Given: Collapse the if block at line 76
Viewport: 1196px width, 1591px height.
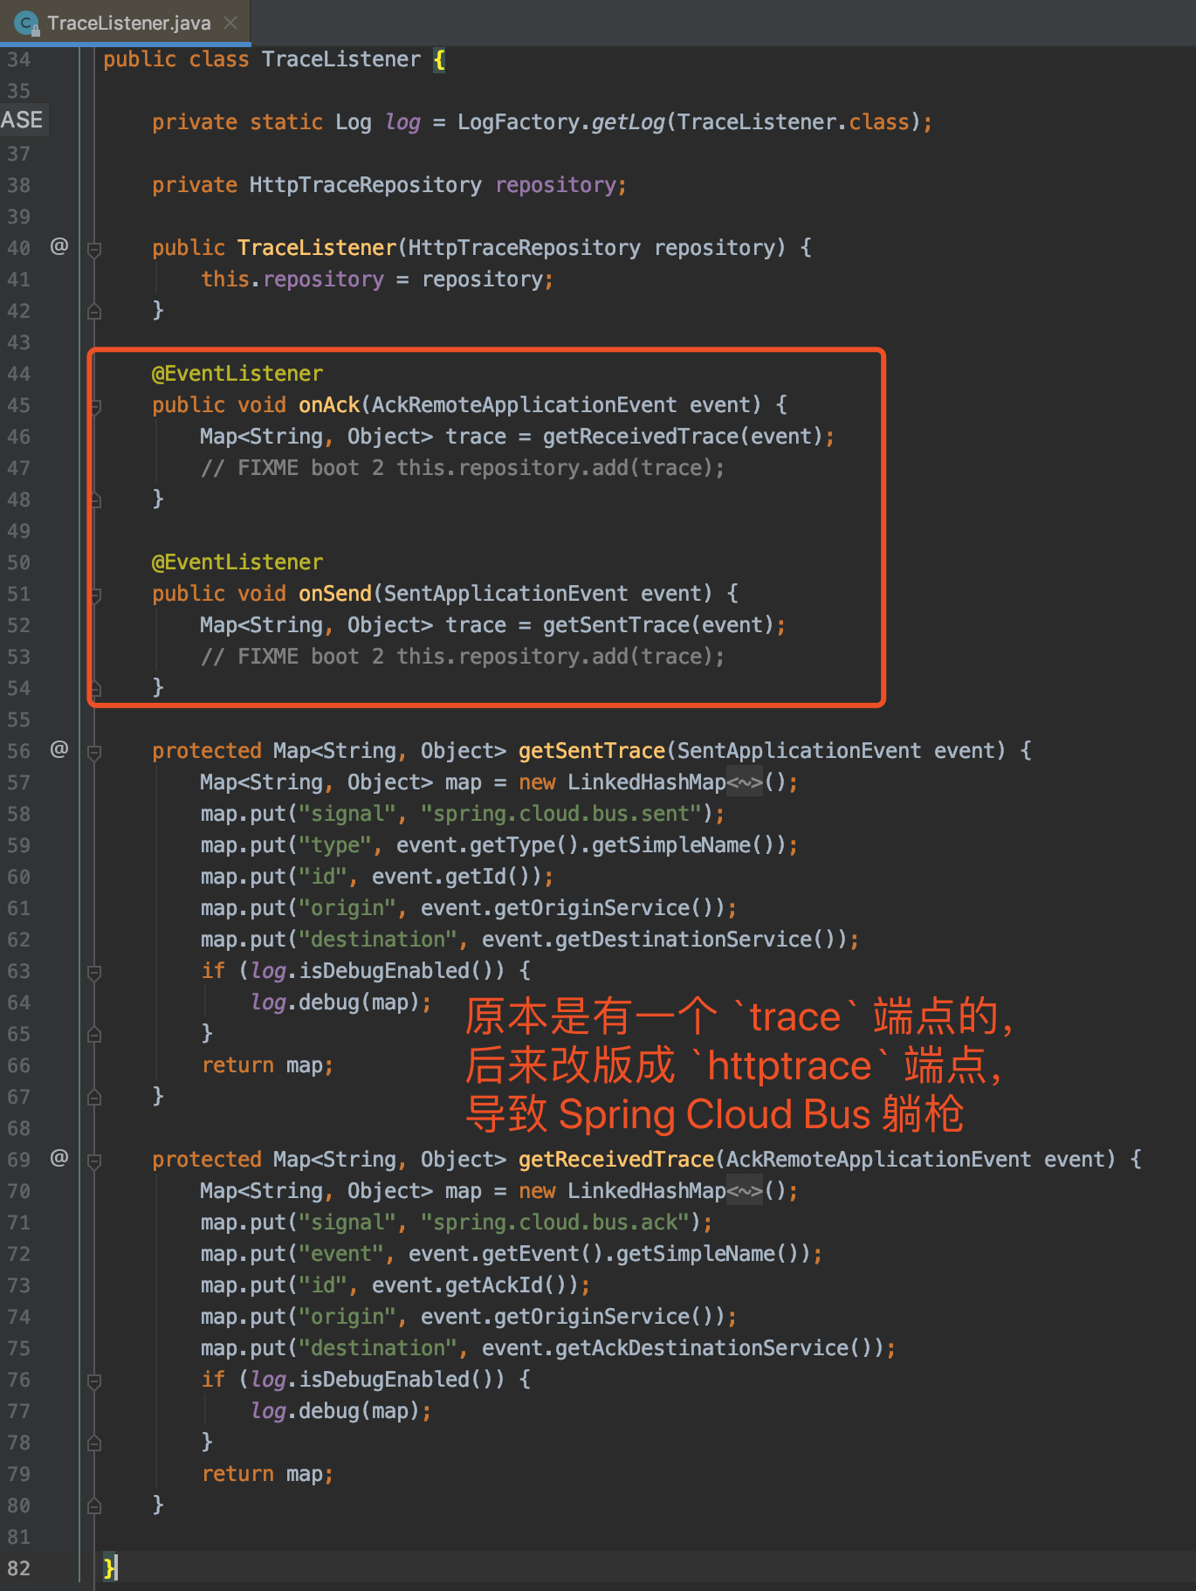Looking at the screenshot, I should pos(94,1381).
